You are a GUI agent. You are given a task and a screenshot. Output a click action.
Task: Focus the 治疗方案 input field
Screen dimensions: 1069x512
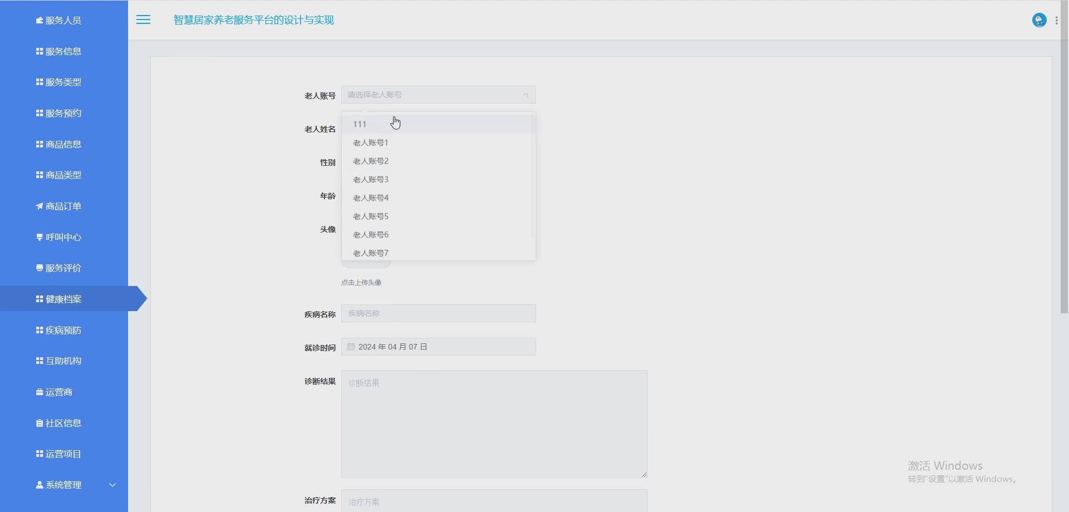tap(494, 501)
